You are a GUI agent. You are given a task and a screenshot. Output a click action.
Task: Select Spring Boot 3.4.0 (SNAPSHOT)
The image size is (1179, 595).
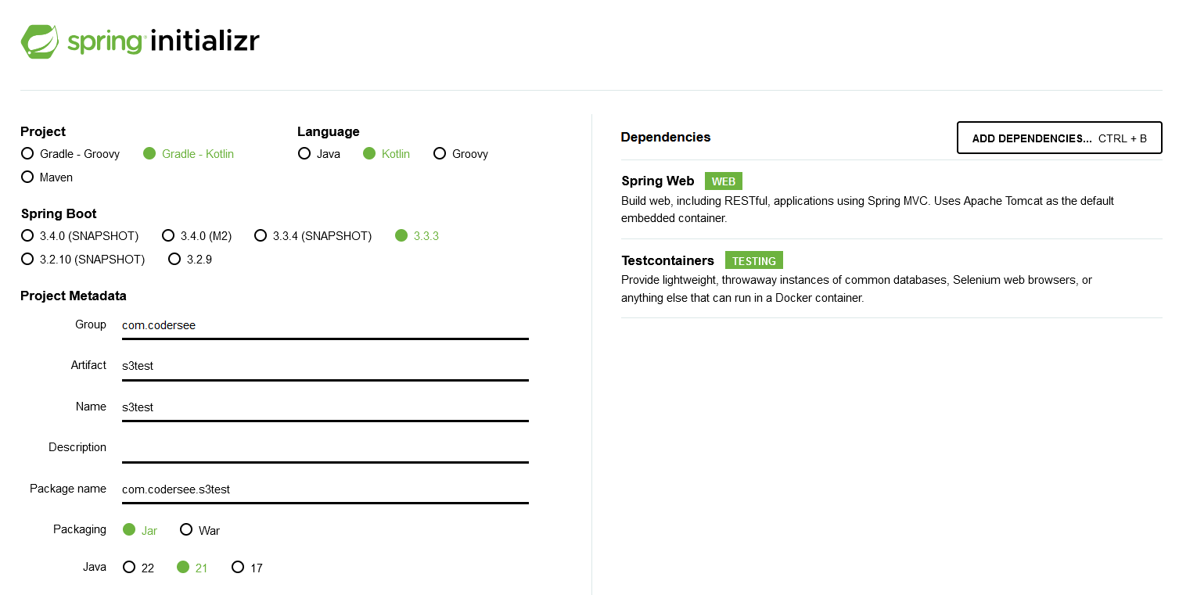(27, 235)
